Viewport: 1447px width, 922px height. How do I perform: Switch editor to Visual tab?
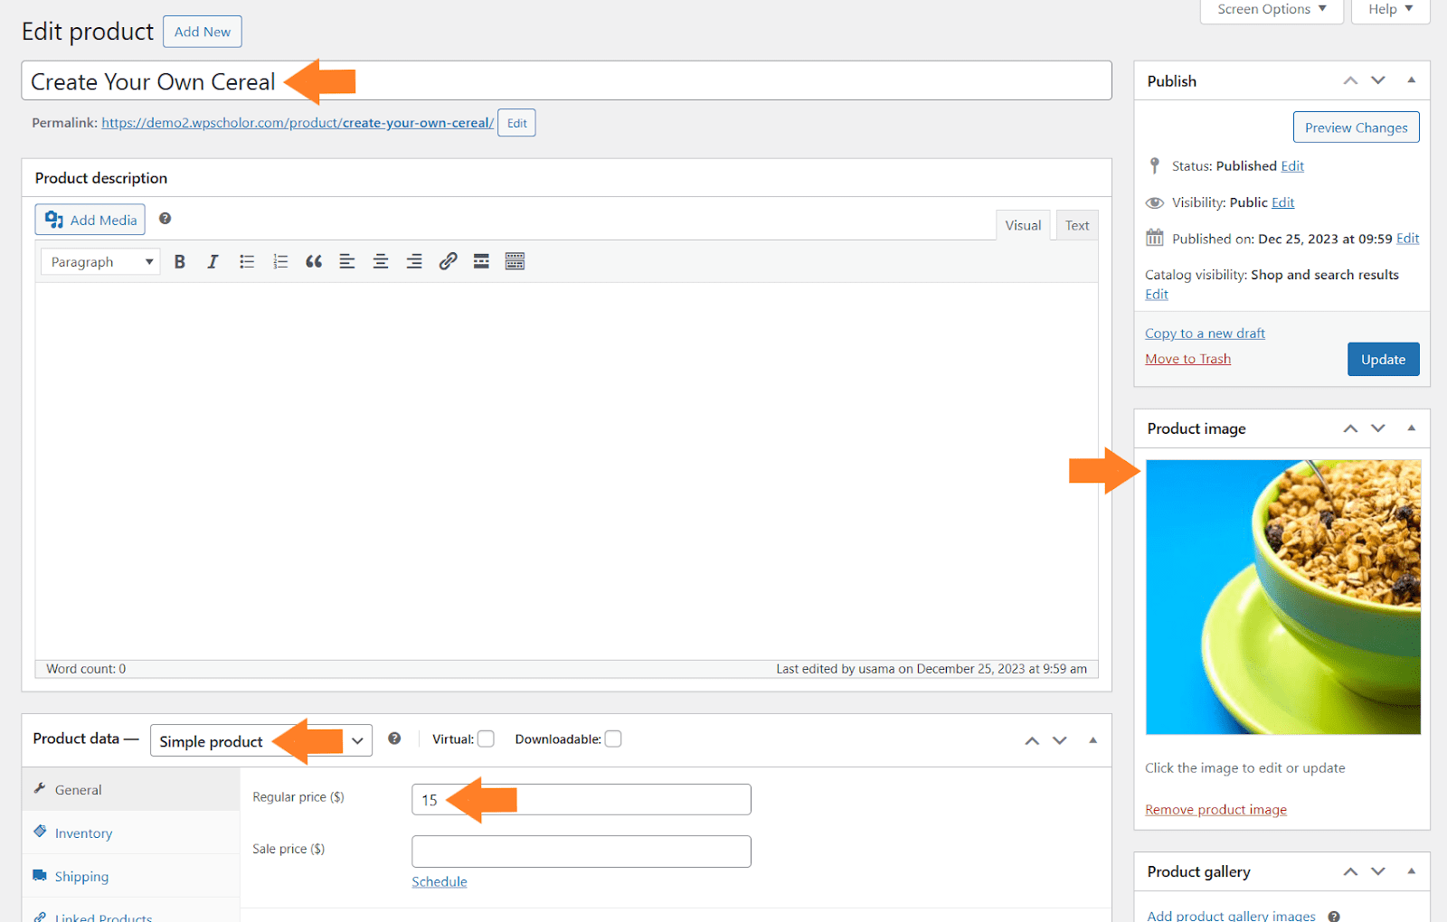coord(1023,225)
